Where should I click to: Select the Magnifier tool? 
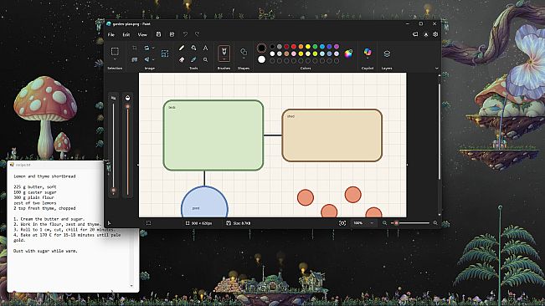coord(205,59)
